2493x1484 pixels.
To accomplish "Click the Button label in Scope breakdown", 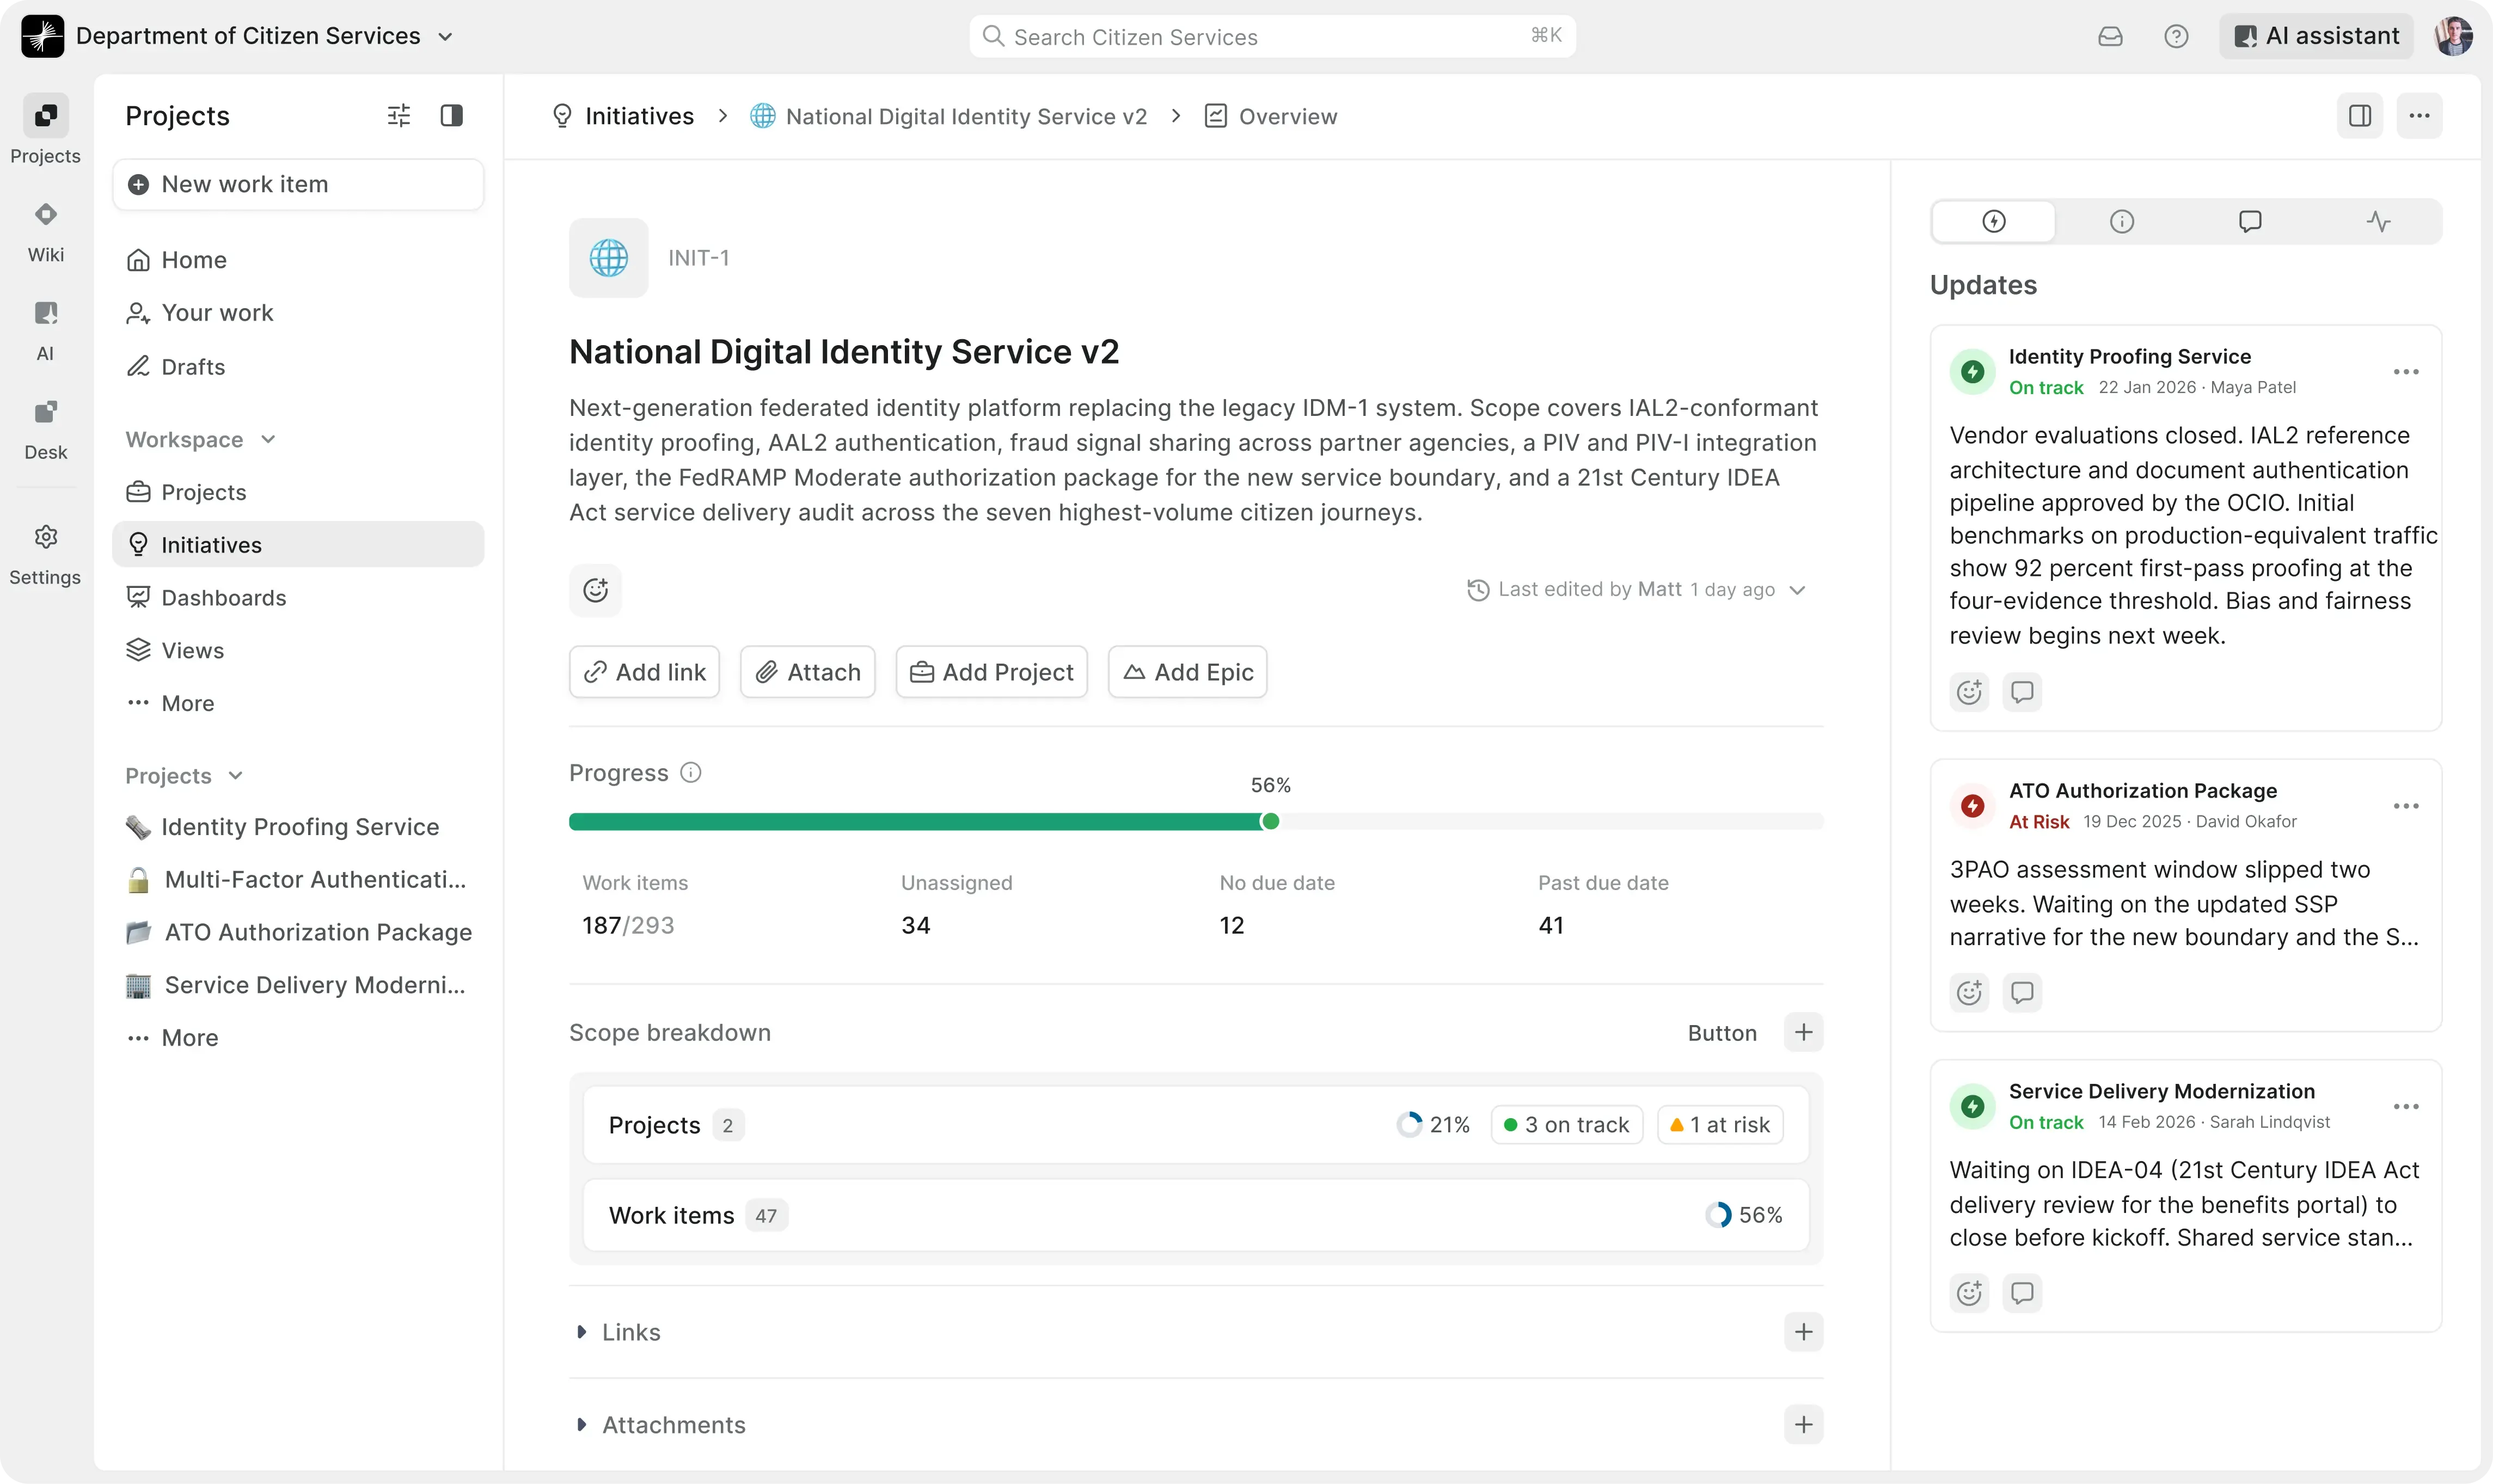I will [x=1722, y=1033].
